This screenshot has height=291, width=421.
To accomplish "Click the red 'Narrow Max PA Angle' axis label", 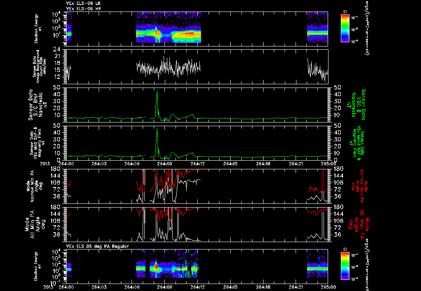I will coord(359,186).
